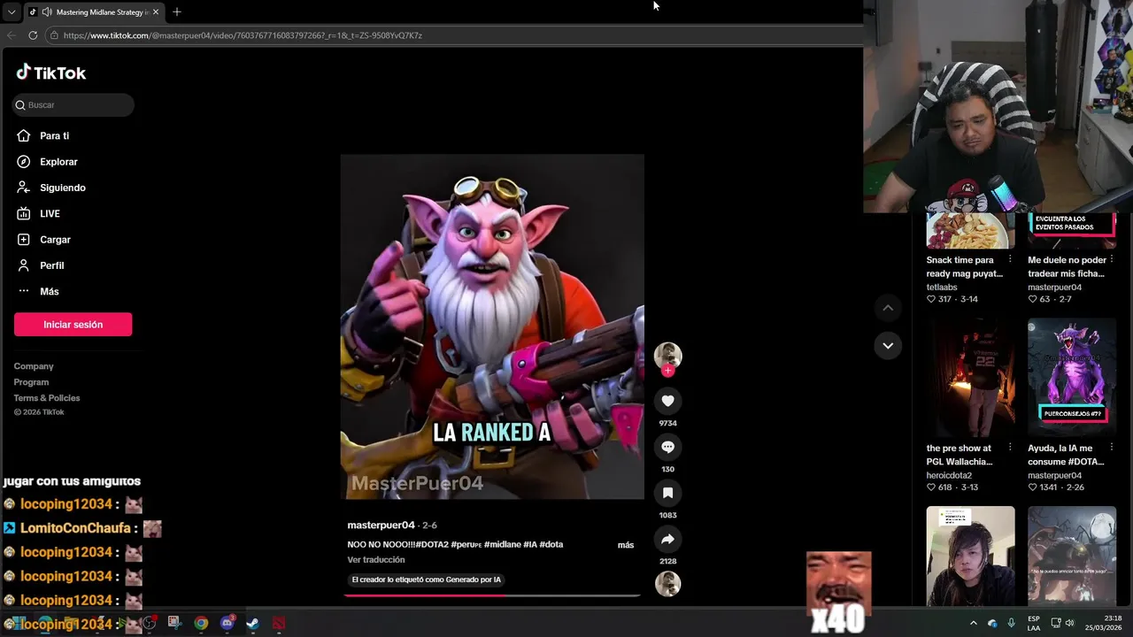Follow creator via red plus badge
The height and width of the screenshot is (637, 1133).
click(667, 371)
